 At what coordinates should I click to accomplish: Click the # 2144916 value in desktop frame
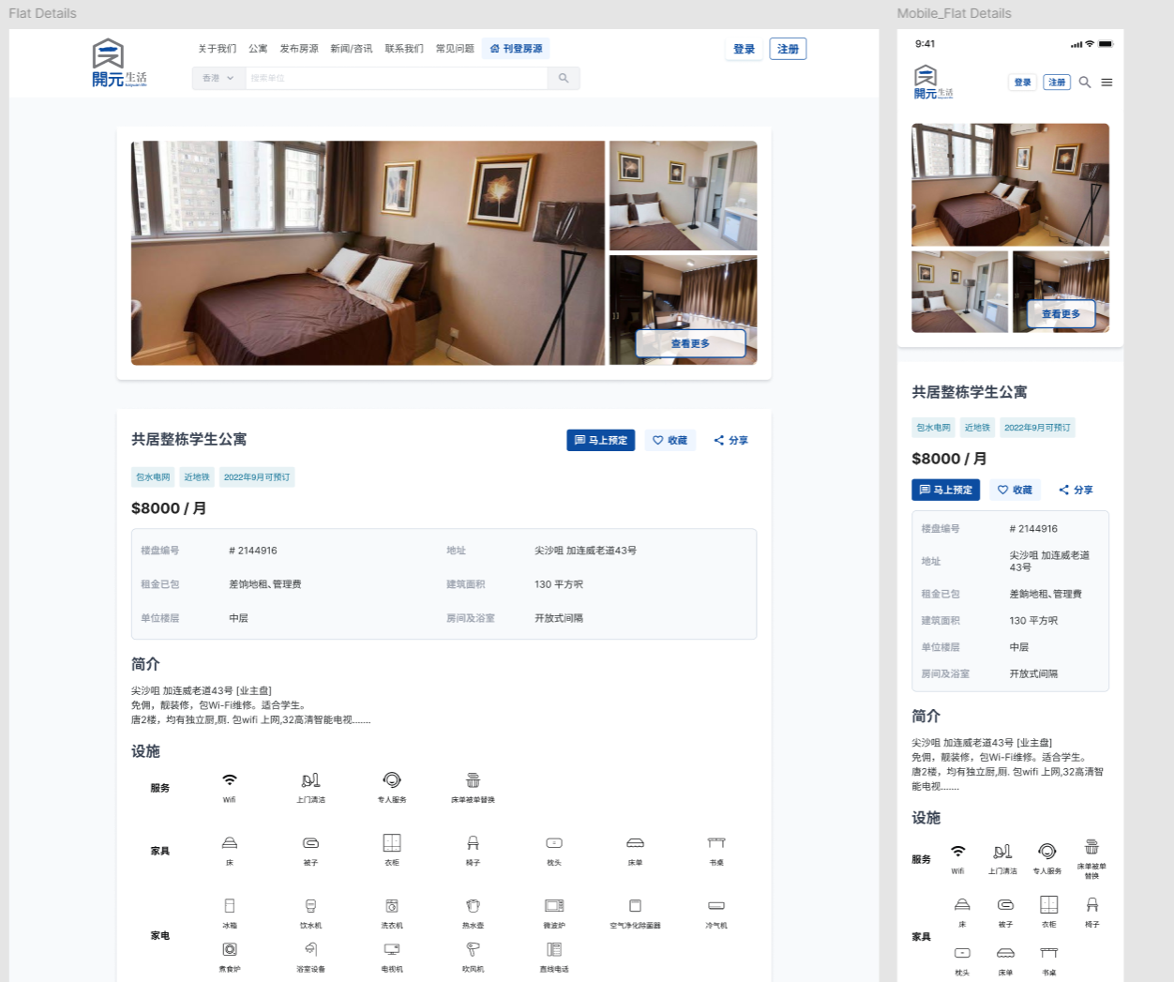253,551
